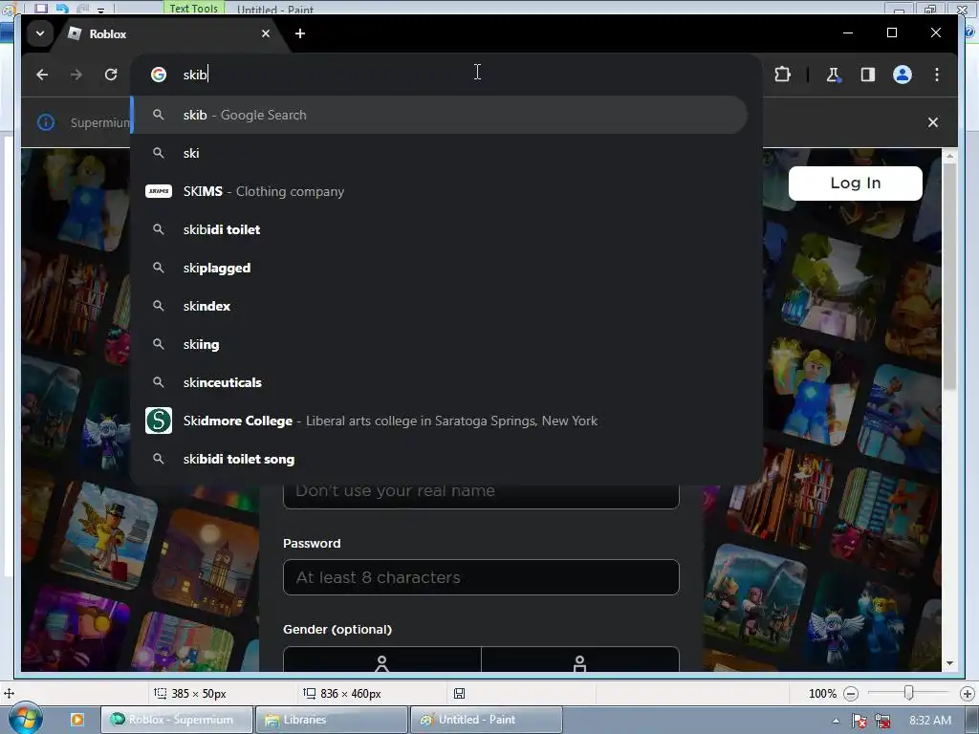Screen dimensions: 979x734
Task: Focus the Password input field
Action: tap(481, 577)
